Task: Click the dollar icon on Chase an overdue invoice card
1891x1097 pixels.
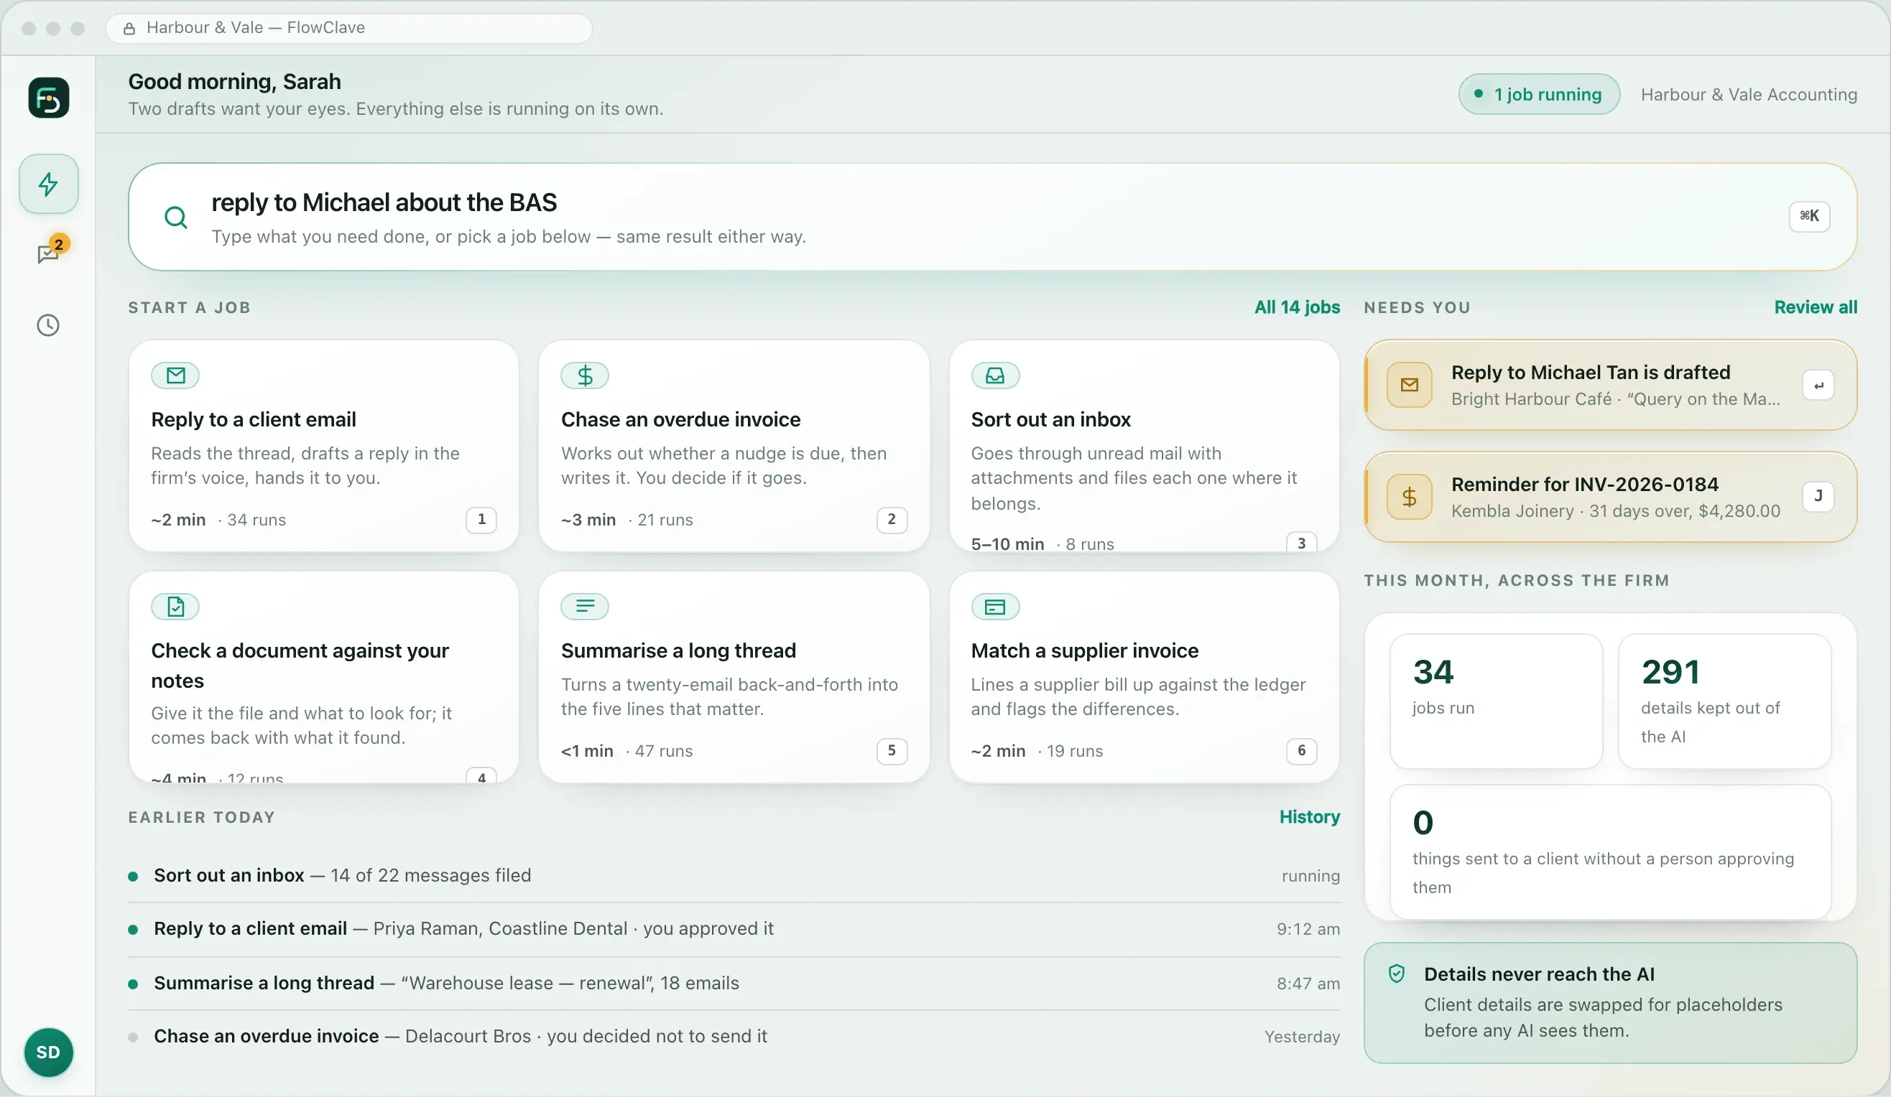Action: [x=586, y=375]
